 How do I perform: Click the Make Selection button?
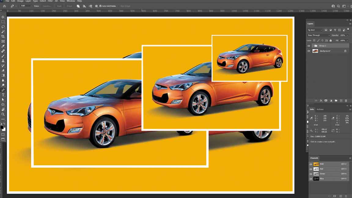coord(47,6)
